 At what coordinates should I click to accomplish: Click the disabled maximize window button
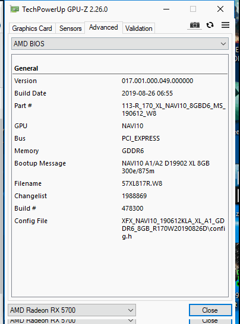[x=193, y=9]
